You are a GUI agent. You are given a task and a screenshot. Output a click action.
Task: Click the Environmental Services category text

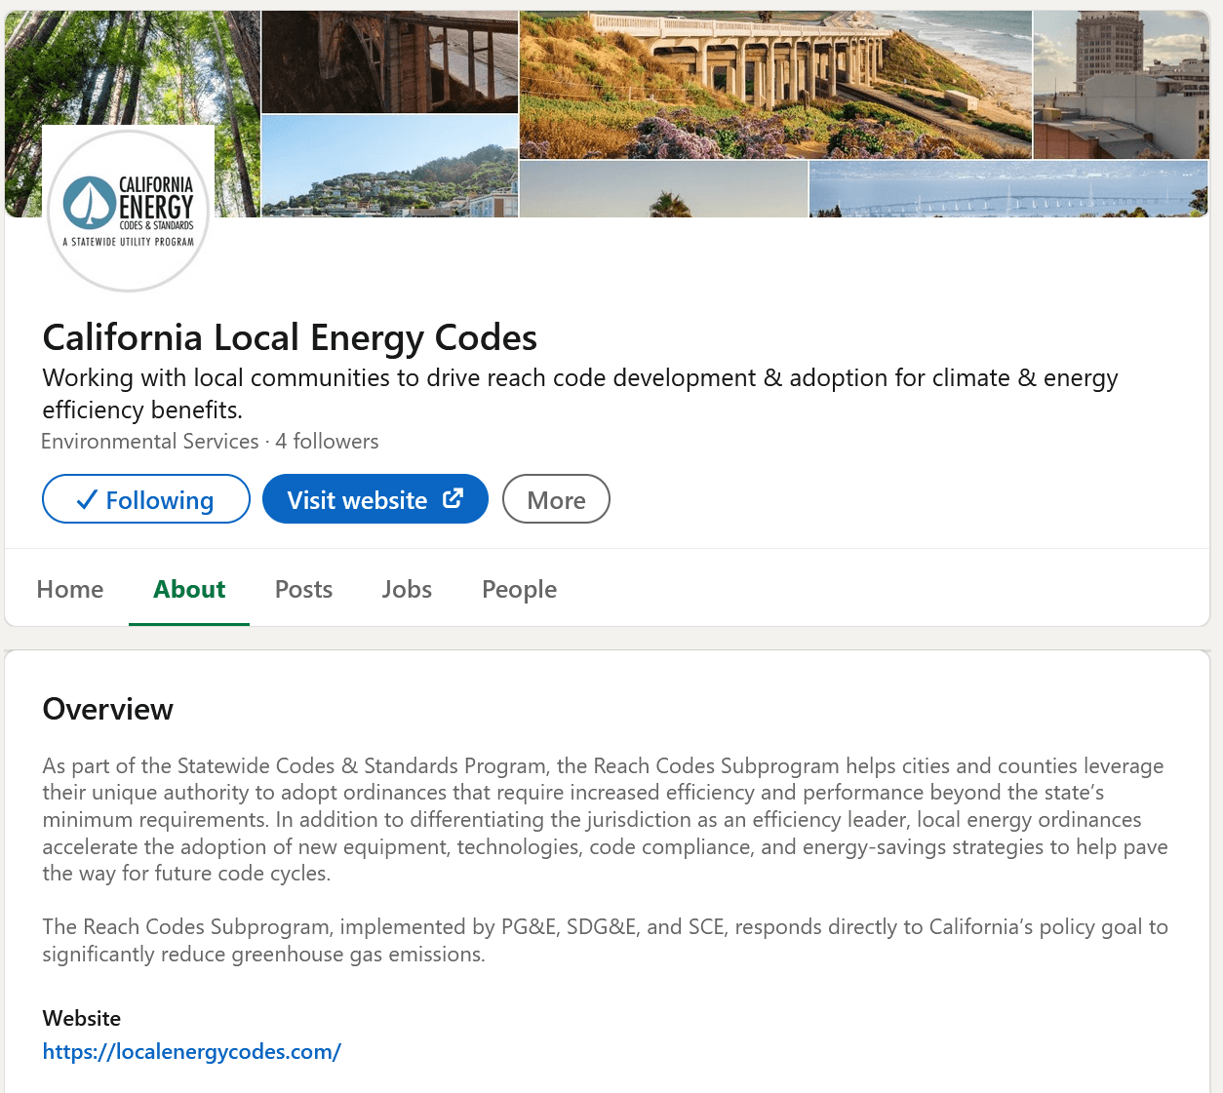point(149,441)
